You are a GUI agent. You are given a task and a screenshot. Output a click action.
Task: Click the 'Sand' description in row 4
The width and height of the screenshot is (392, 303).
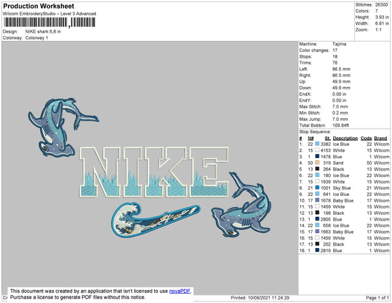tap(338, 163)
